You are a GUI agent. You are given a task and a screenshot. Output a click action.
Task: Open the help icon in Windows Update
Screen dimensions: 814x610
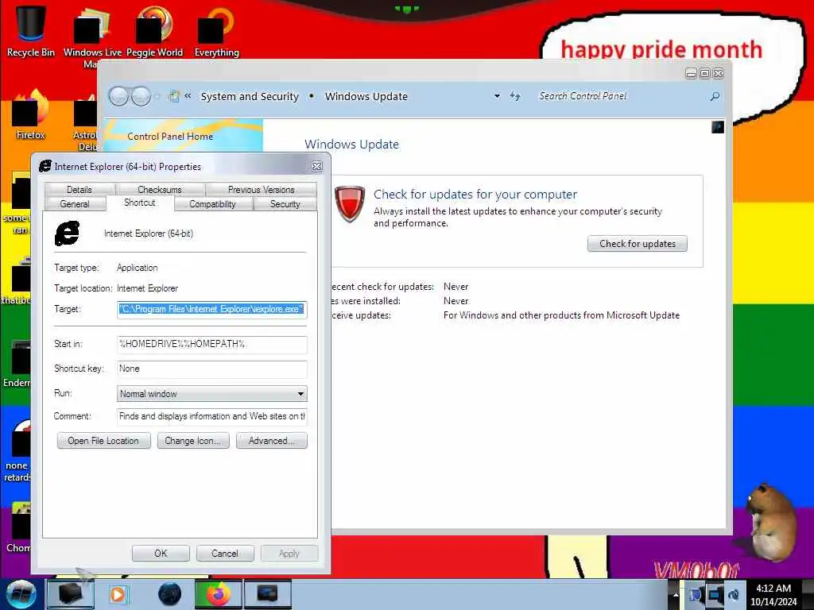[718, 127]
